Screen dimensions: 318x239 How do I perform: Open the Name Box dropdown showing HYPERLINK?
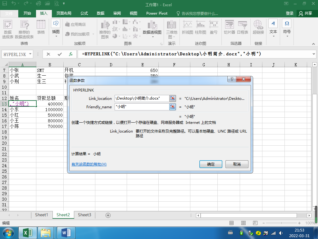pyautogui.click(x=30, y=54)
